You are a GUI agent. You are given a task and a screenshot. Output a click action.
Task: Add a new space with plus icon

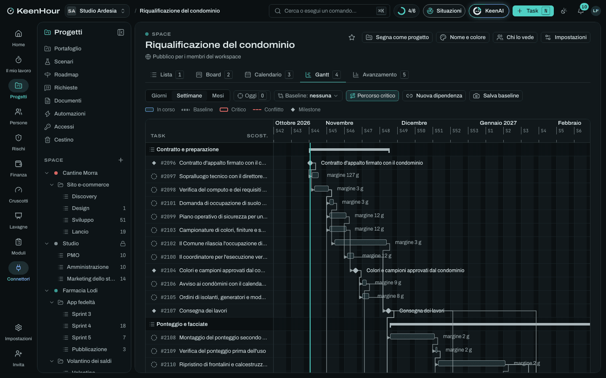[x=121, y=160]
